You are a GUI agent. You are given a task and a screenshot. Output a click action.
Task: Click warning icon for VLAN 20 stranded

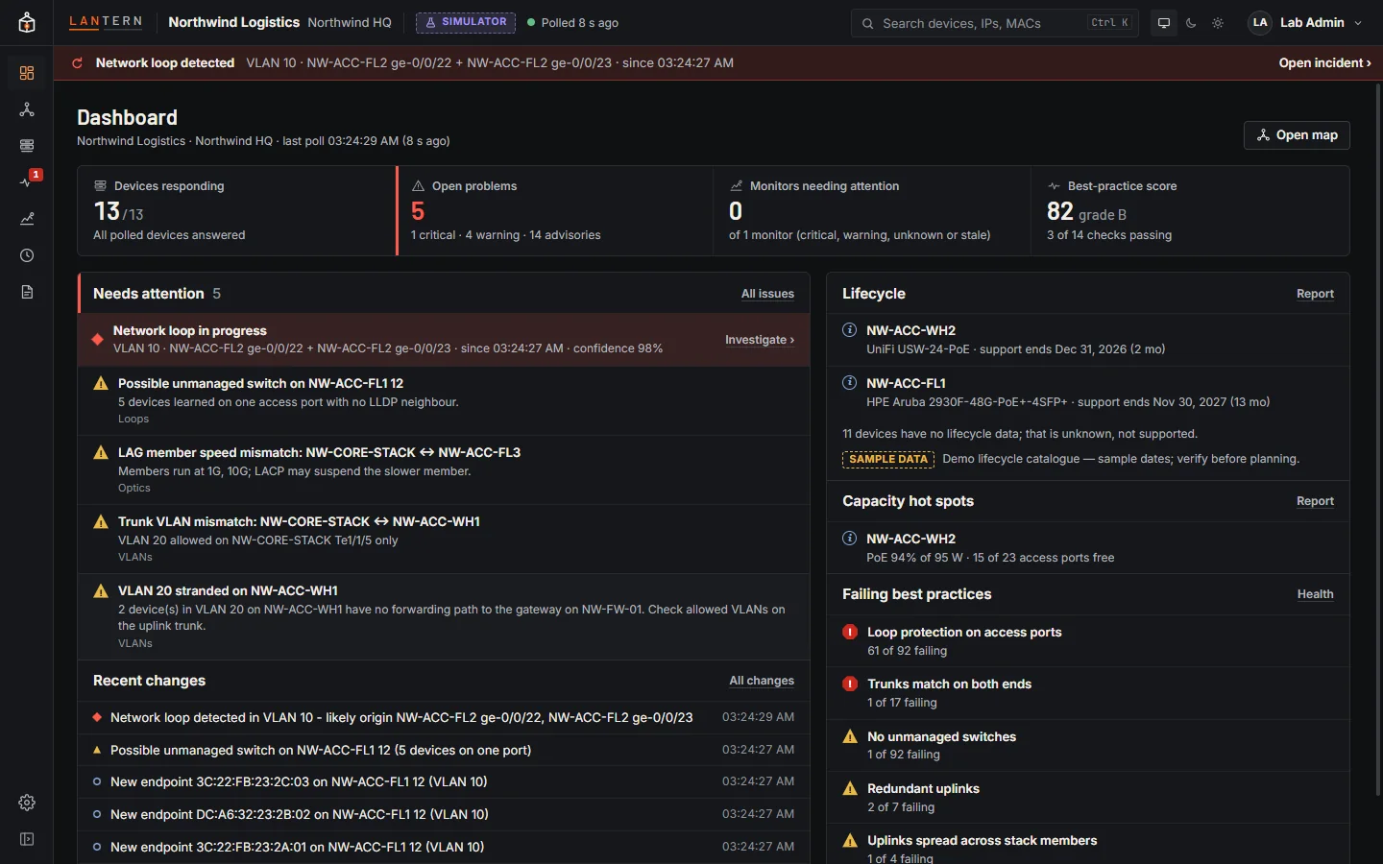(x=101, y=590)
